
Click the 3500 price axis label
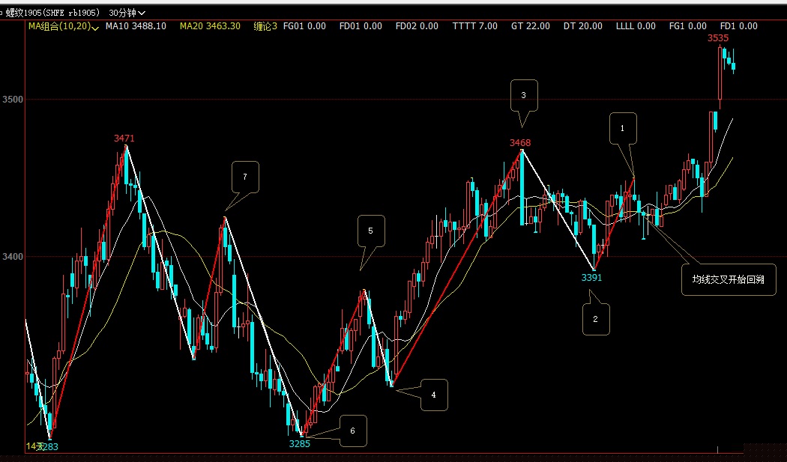[x=13, y=100]
